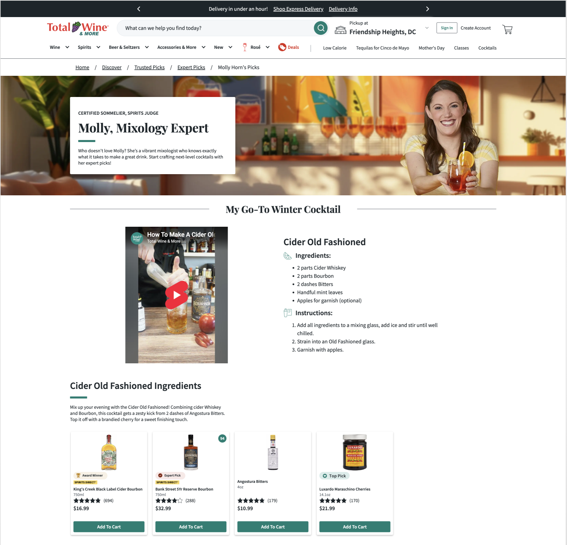This screenshot has width=567, height=545.
Task: Click Bank Street 5Yr Reserve Bourbon title
Action: [x=184, y=489]
